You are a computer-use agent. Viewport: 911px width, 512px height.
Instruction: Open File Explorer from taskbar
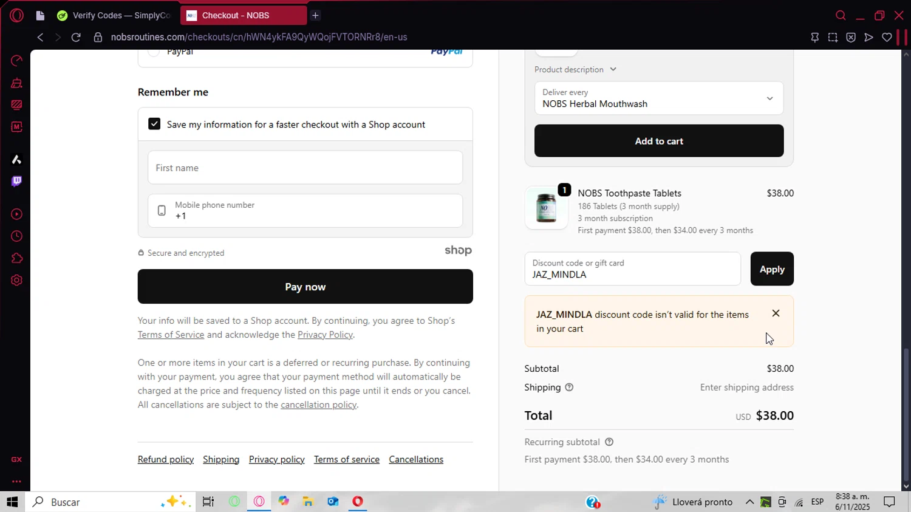pyautogui.click(x=308, y=502)
